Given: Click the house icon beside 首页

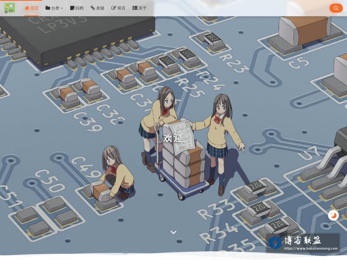Looking at the screenshot, I should (x=27, y=8).
